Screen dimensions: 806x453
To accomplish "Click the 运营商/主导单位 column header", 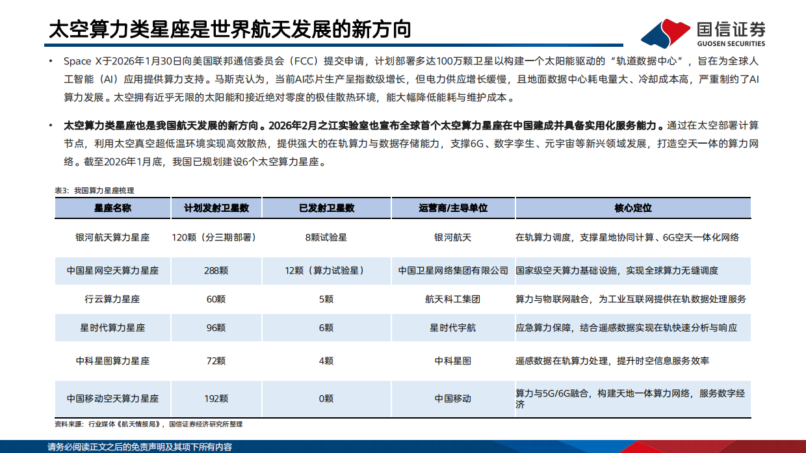I will pos(453,209).
